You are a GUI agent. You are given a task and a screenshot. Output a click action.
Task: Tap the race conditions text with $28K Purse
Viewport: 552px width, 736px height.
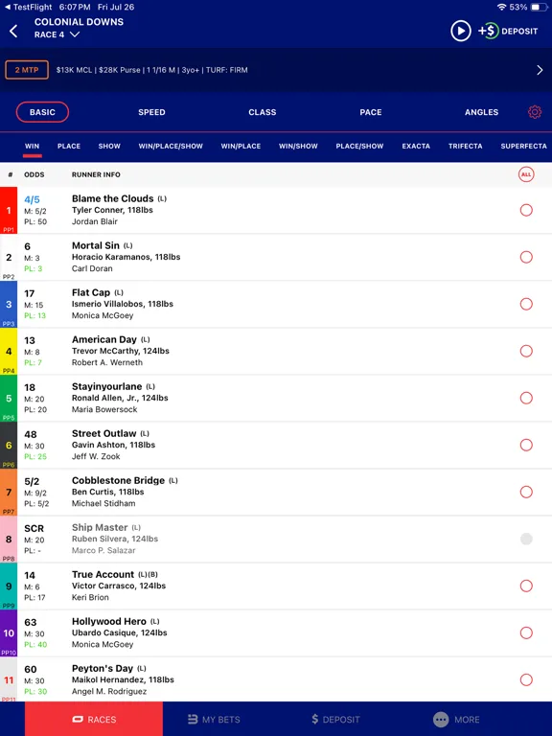pos(151,70)
